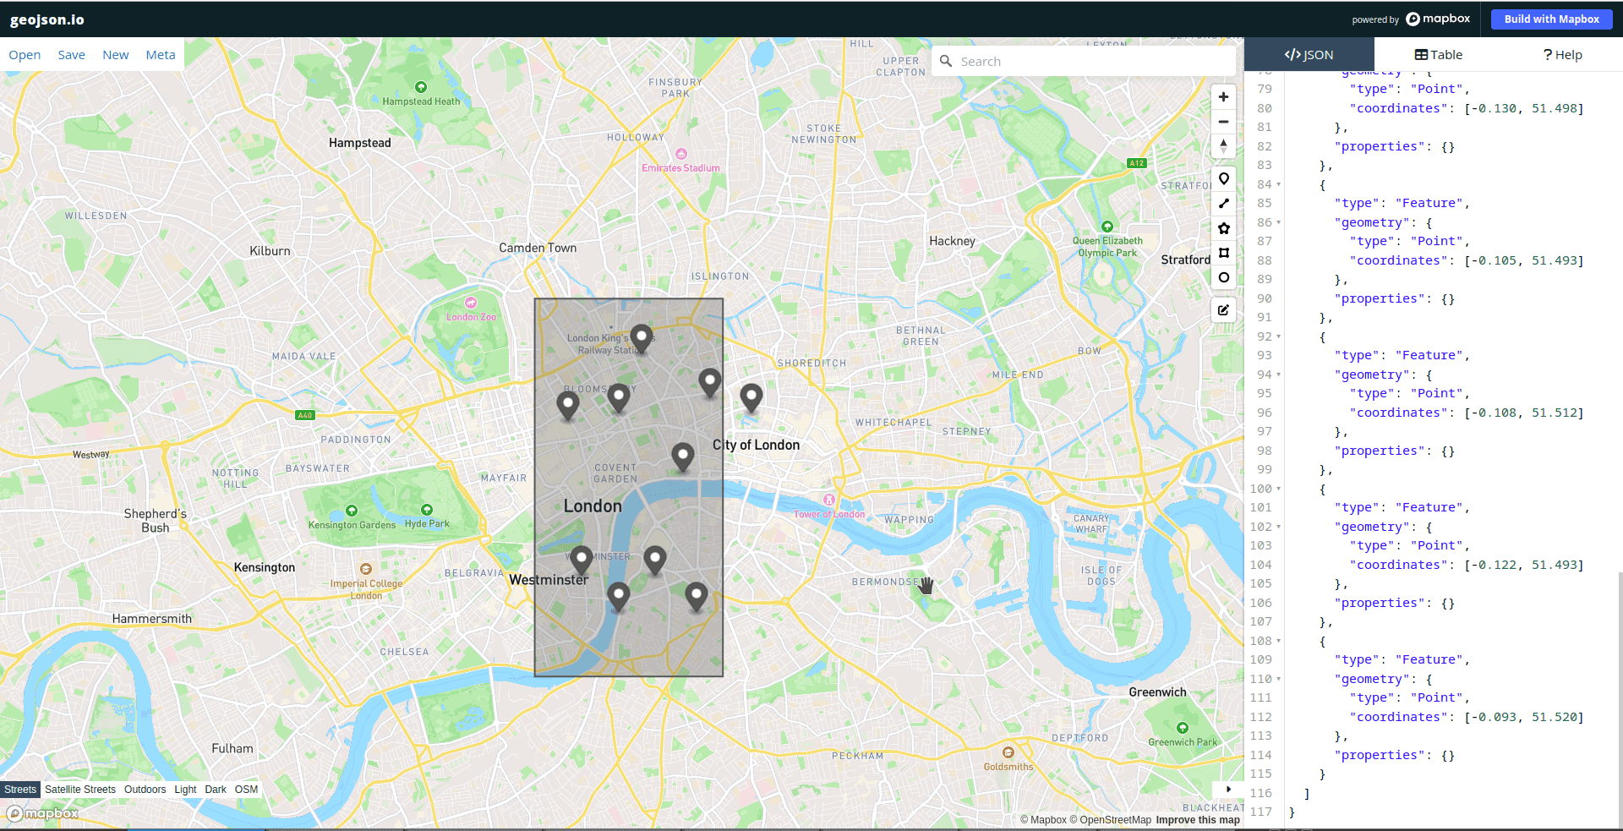Image resolution: width=1623 pixels, height=831 pixels.
Task: Open the Help tab
Action: tap(1562, 55)
